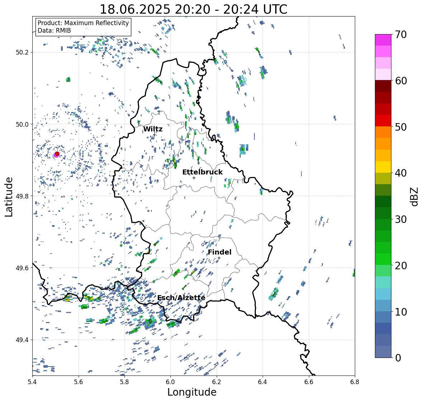Click the yellow swatch just above 40 dBZ

pos(383,167)
